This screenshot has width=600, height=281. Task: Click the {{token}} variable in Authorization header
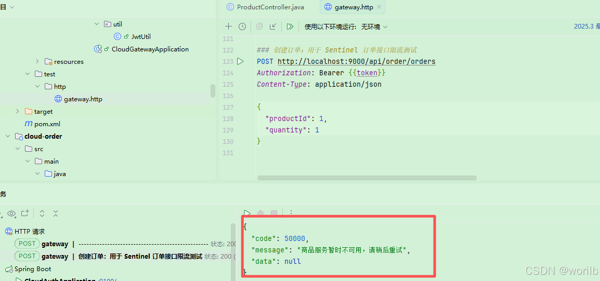click(x=367, y=73)
